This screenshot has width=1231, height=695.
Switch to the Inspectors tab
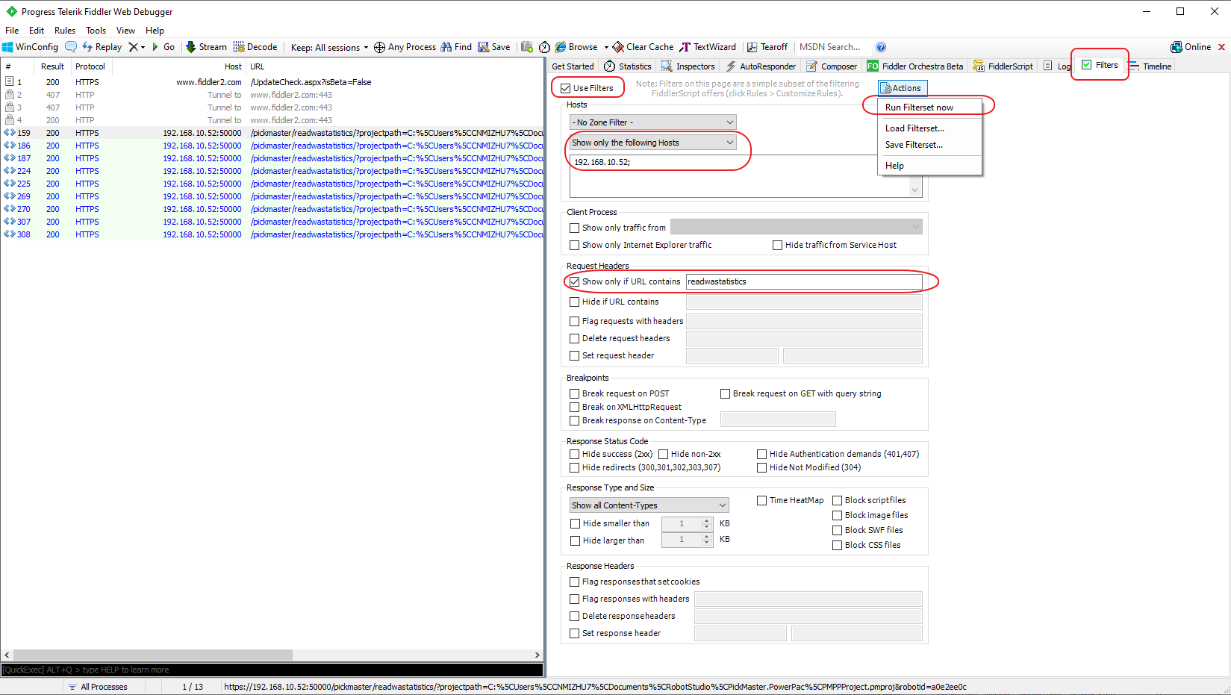point(688,66)
